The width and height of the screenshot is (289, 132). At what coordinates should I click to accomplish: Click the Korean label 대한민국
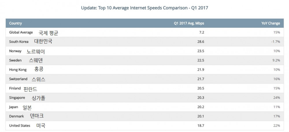click(43, 42)
